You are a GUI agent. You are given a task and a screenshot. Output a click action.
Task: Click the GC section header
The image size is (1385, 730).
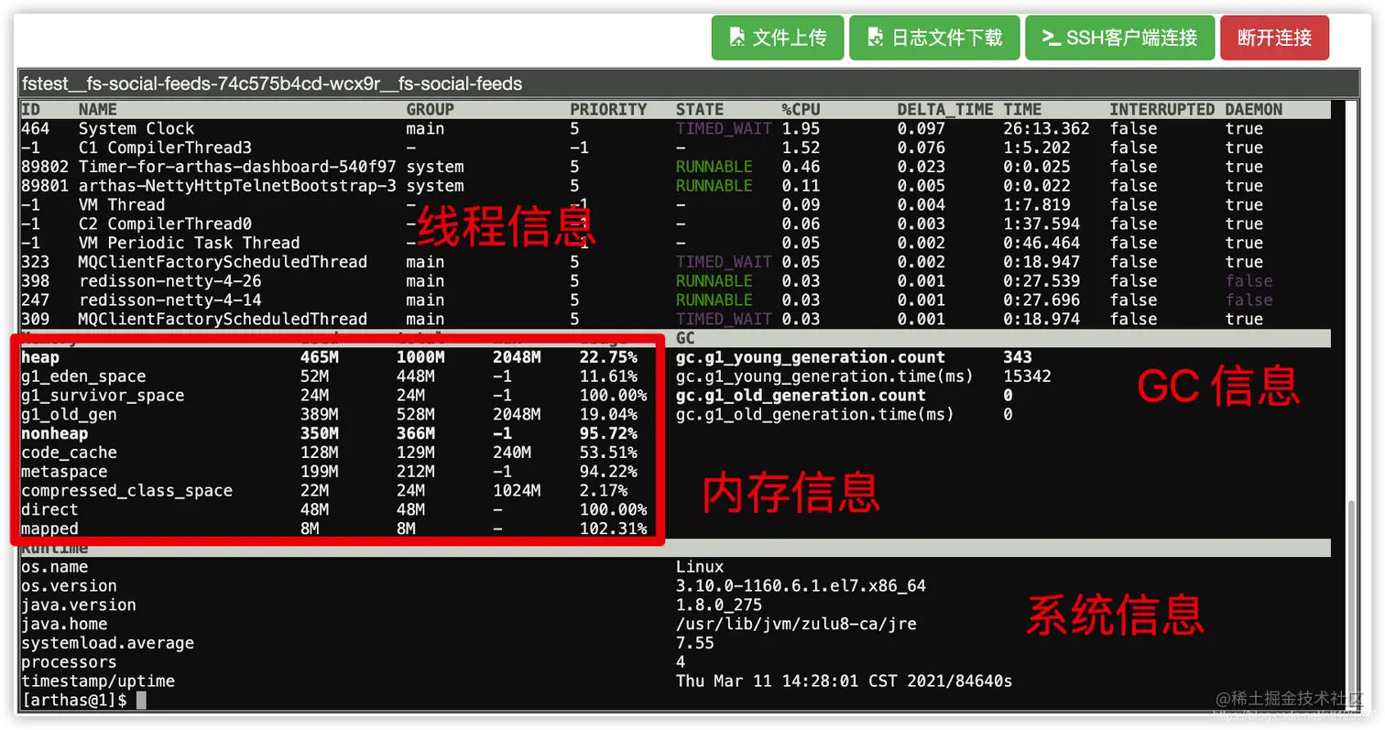[x=686, y=338]
